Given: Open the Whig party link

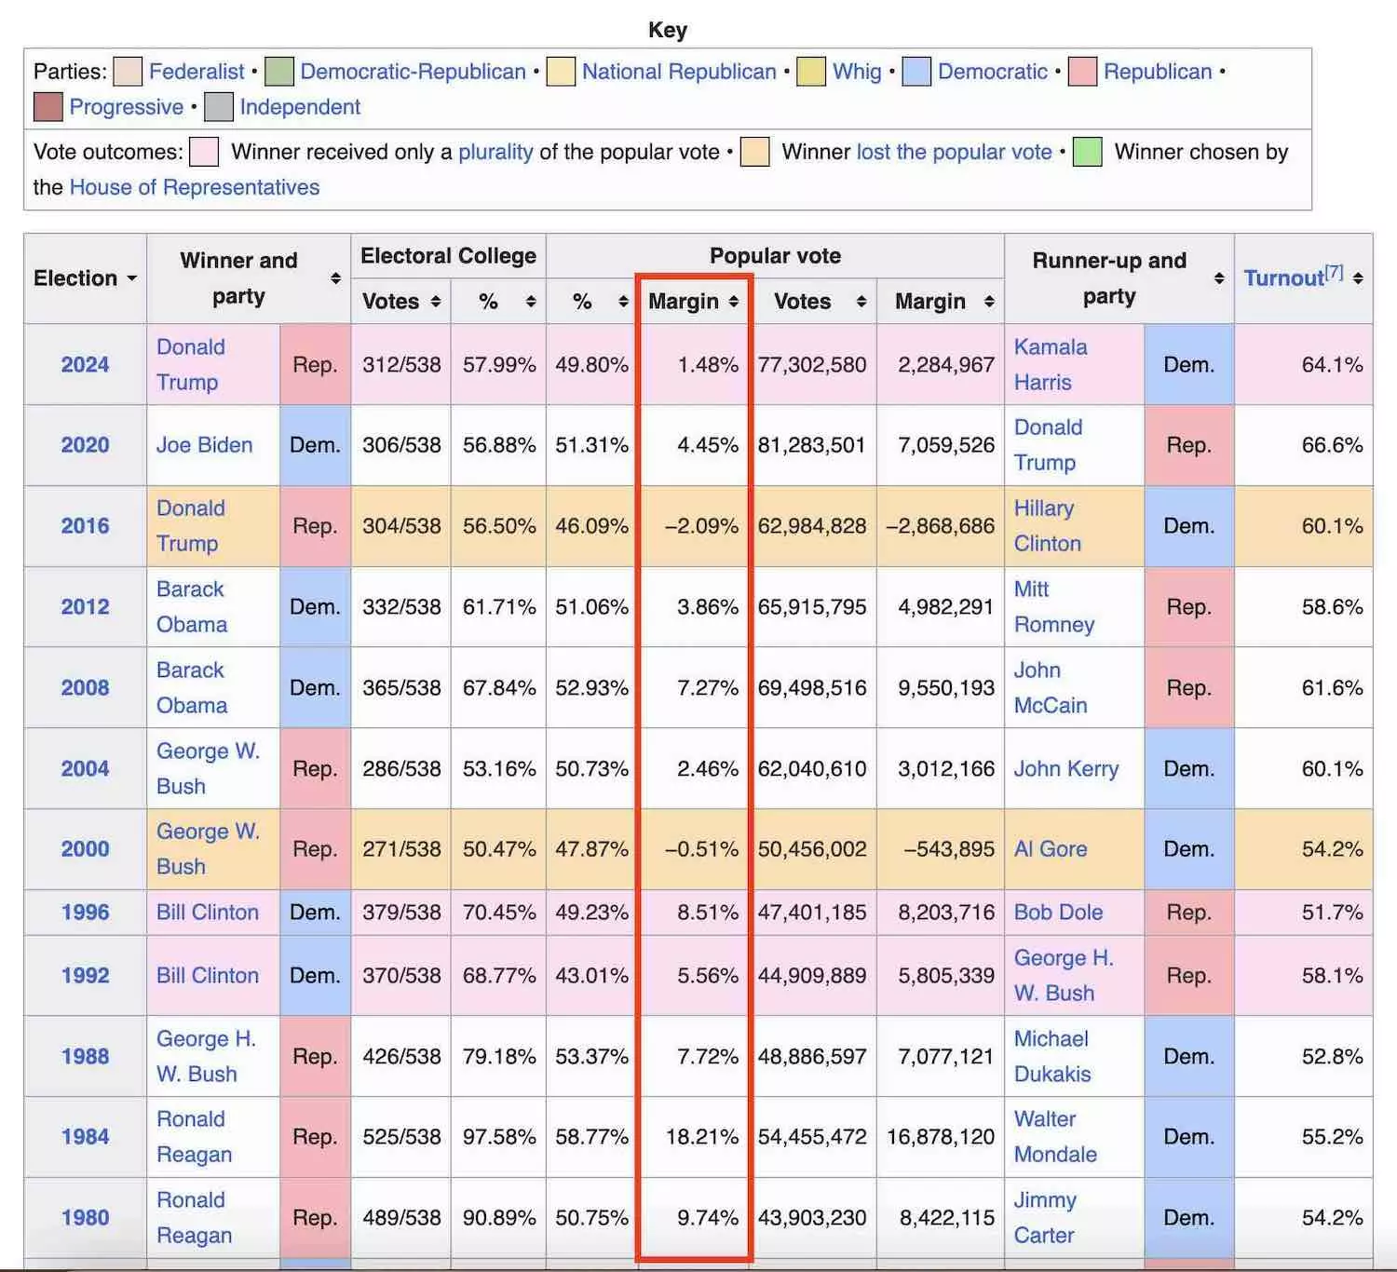Looking at the screenshot, I should coord(857,72).
